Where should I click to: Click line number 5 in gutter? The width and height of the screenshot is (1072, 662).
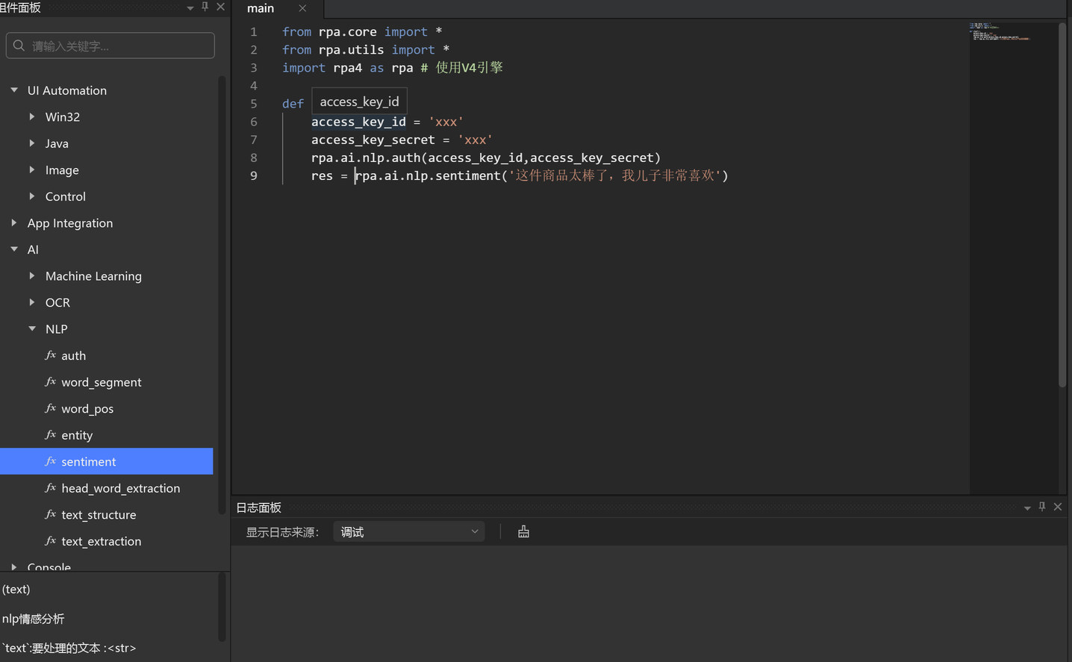[x=254, y=104]
